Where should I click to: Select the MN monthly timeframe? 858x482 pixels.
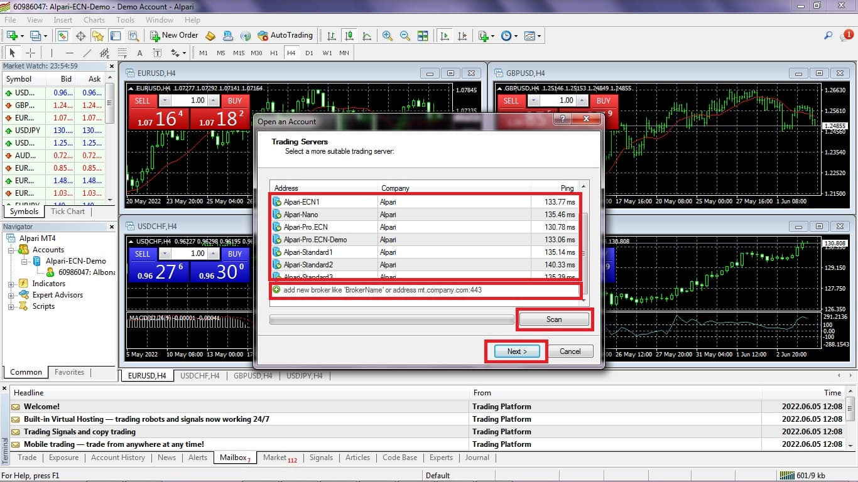[344, 53]
